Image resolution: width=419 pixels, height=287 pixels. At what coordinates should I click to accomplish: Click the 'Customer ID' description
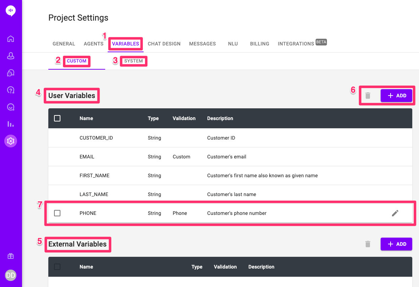[221, 138]
